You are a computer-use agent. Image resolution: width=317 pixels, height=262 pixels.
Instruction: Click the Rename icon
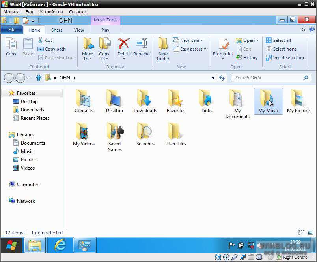(x=141, y=44)
